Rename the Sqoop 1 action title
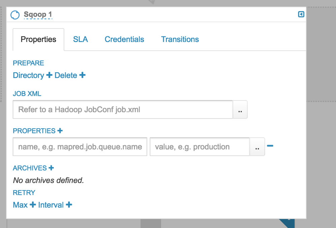The image size is (336, 228). pos(38,15)
